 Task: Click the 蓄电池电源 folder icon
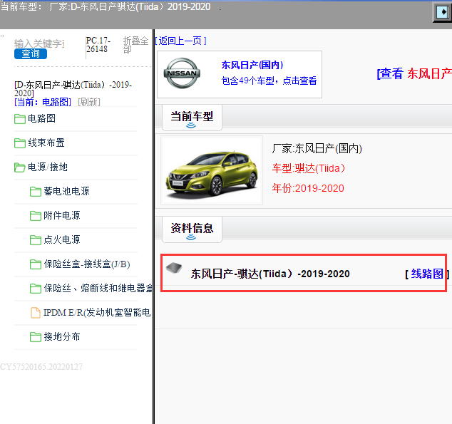point(36,191)
